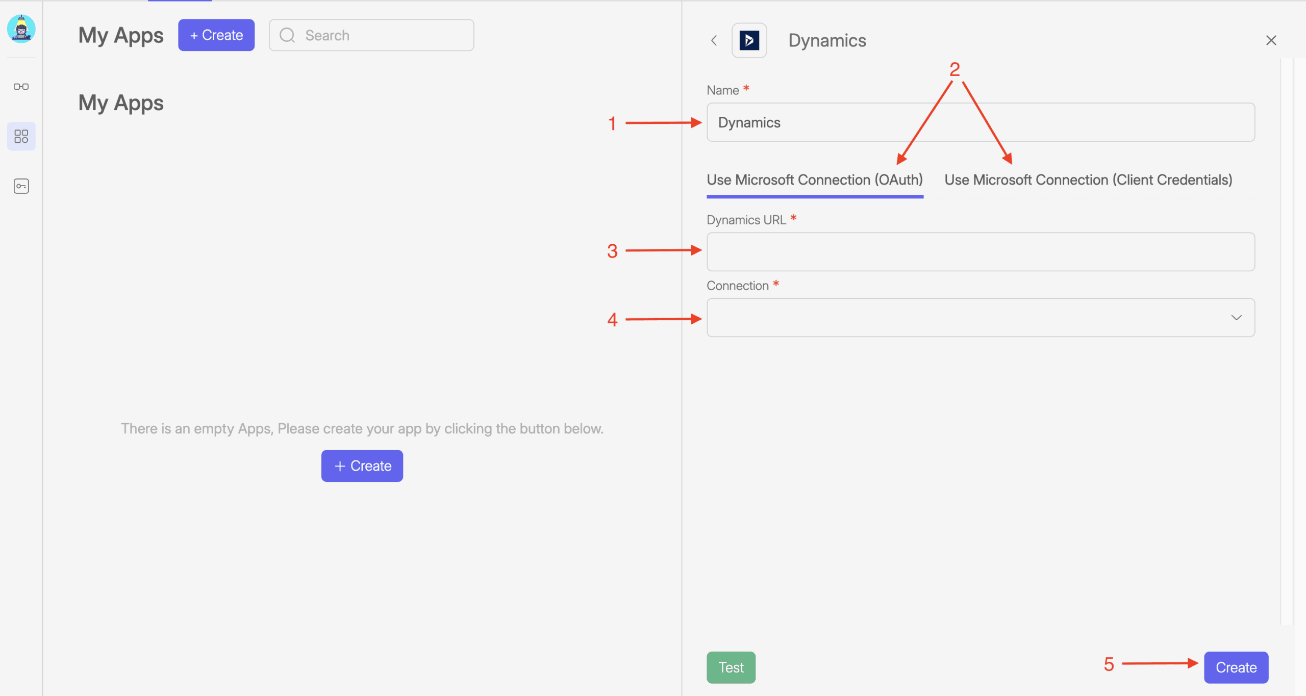This screenshot has width=1306, height=696.
Task: Click into the Dynamics URL field
Action: pyautogui.click(x=980, y=252)
